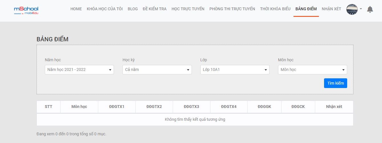This screenshot has width=382, height=143.
Task: Go to the HOME menu
Action: (x=76, y=9)
